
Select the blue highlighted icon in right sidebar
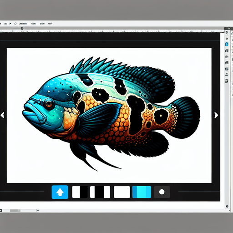tap(227, 44)
